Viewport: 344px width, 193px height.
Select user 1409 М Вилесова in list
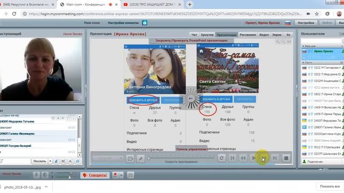(x=322, y=107)
